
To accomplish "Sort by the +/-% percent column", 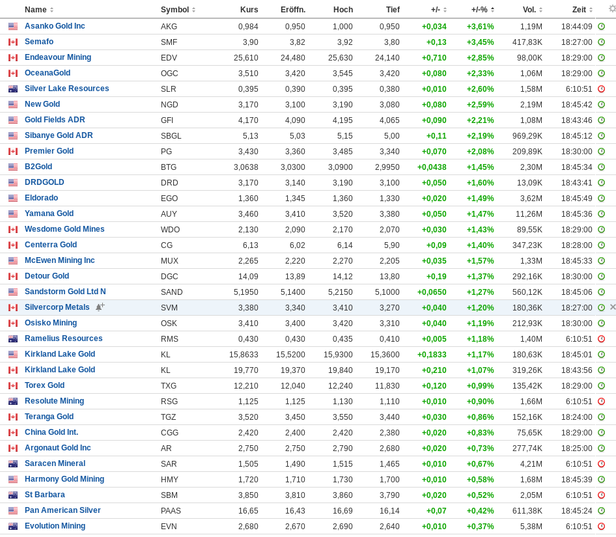I will coord(483,9).
